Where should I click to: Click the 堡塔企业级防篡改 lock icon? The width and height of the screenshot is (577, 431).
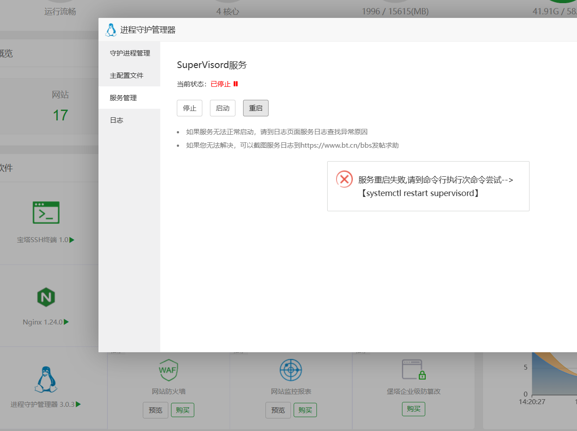tap(414, 369)
